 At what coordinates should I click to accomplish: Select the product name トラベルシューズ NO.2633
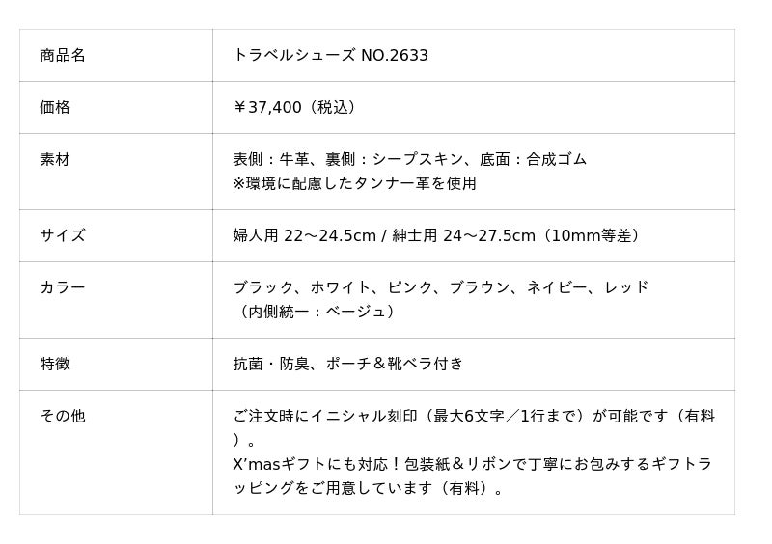tap(330, 56)
